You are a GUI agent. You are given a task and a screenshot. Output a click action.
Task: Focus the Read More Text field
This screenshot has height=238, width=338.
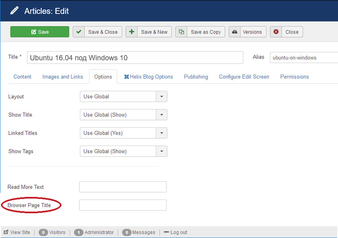tap(123, 187)
